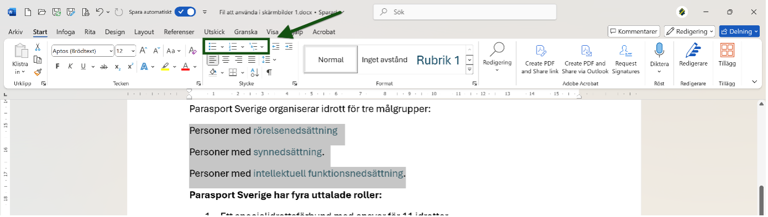768x217 pixels.
Task: Undo the last action
Action: (99, 12)
